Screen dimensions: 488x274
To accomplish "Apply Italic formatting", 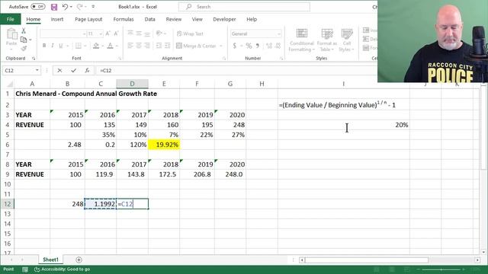I will tap(53, 46).
